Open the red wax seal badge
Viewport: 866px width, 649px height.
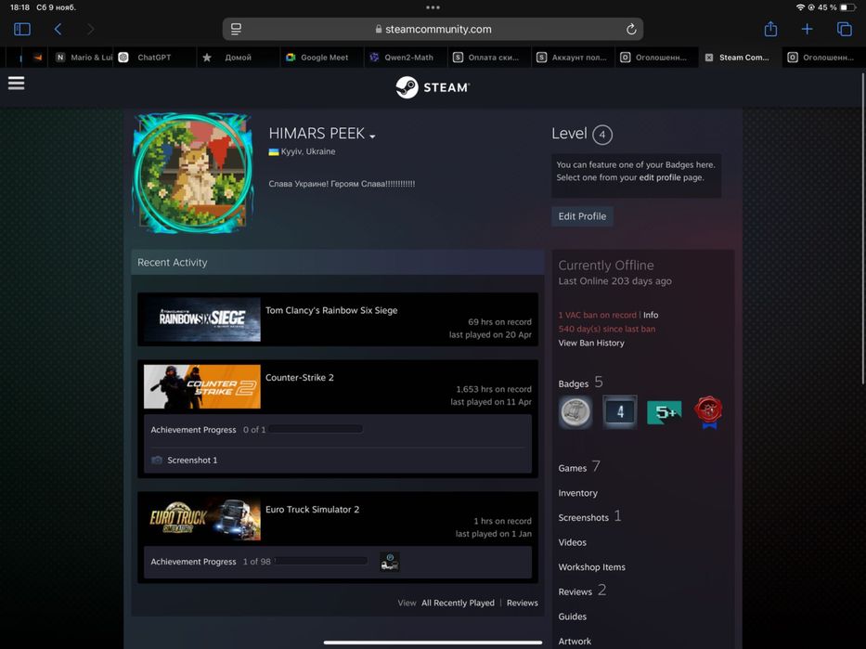tap(708, 412)
